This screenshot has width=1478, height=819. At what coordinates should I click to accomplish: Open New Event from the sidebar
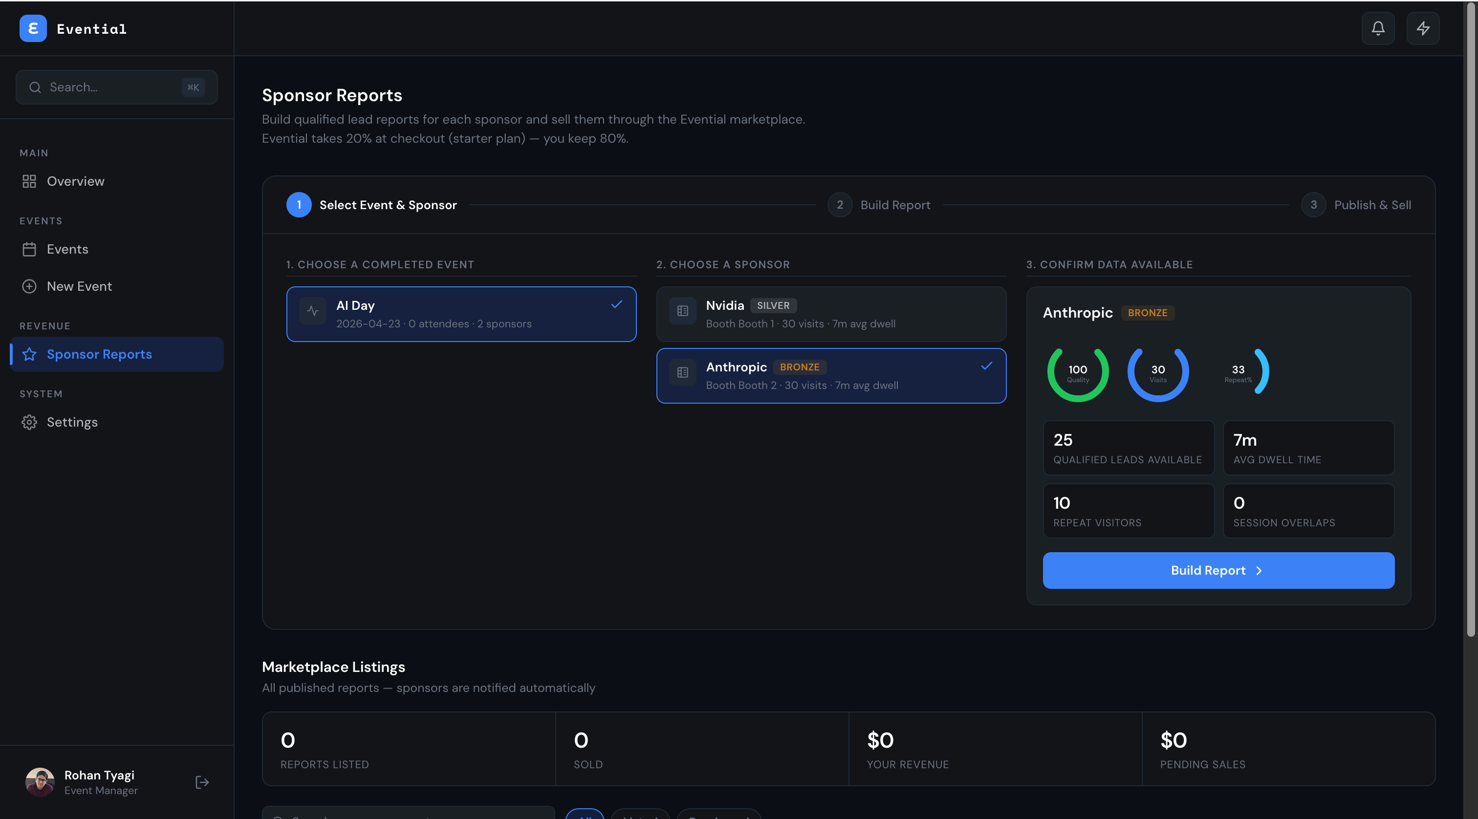117,286
